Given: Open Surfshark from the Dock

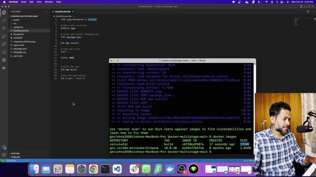Looking at the screenshot, I should pyautogui.click(x=158, y=169).
